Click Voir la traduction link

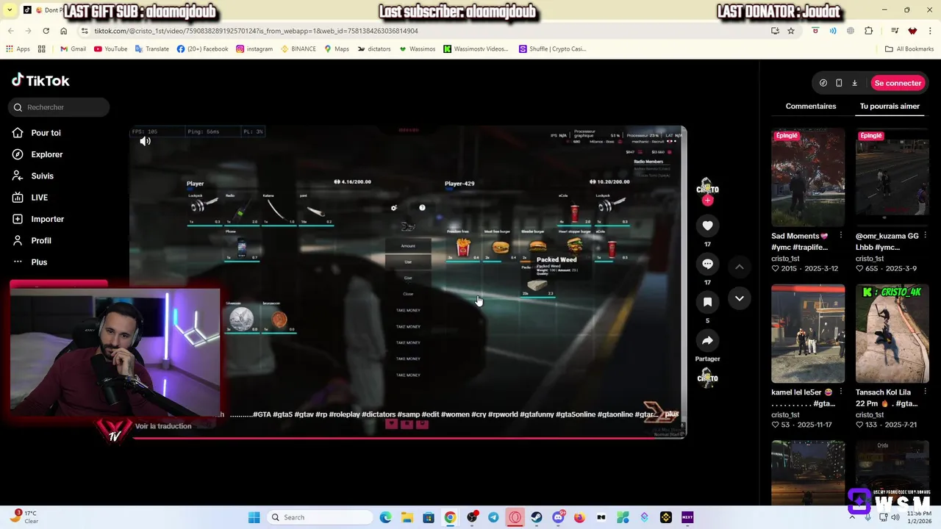tap(163, 426)
